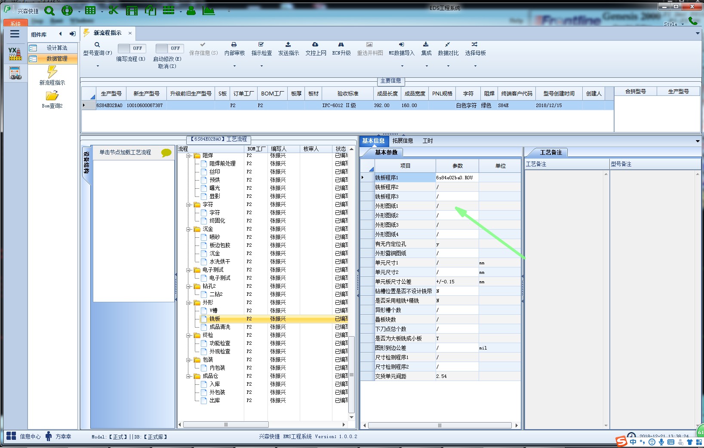The height and width of the screenshot is (448, 704).
Task: Select the 6S84E02BA0 main info row
Action: [x=347, y=105]
